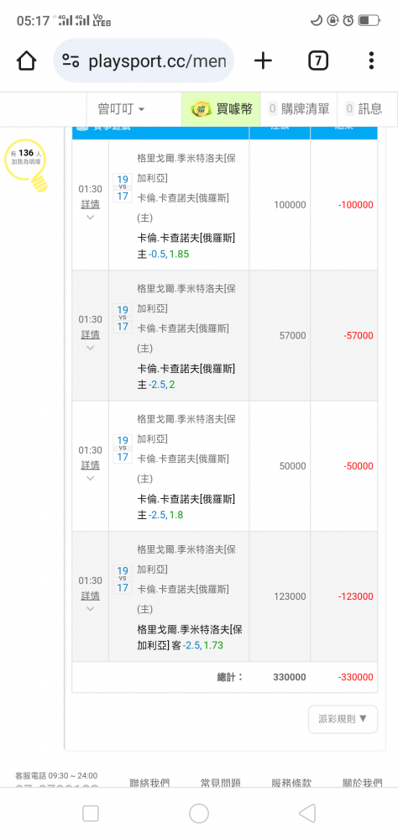Open 詳情 link for the 50000 bet
This screenshot has height=840, width=398.
90,465
